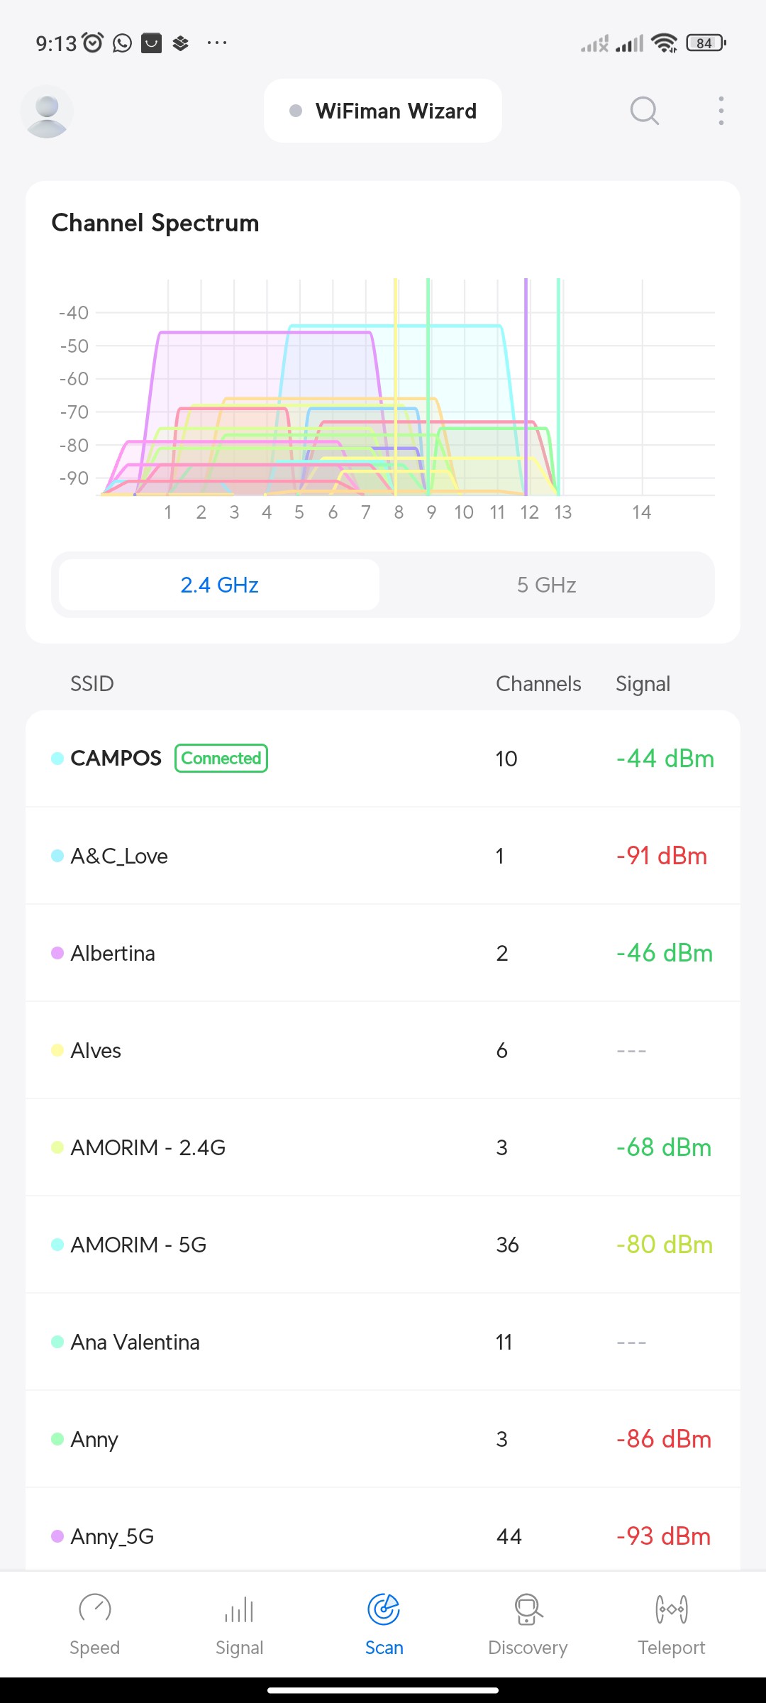Switch spectrum to 5 GHz band
Screen dimensions: 766x1703
546,585
